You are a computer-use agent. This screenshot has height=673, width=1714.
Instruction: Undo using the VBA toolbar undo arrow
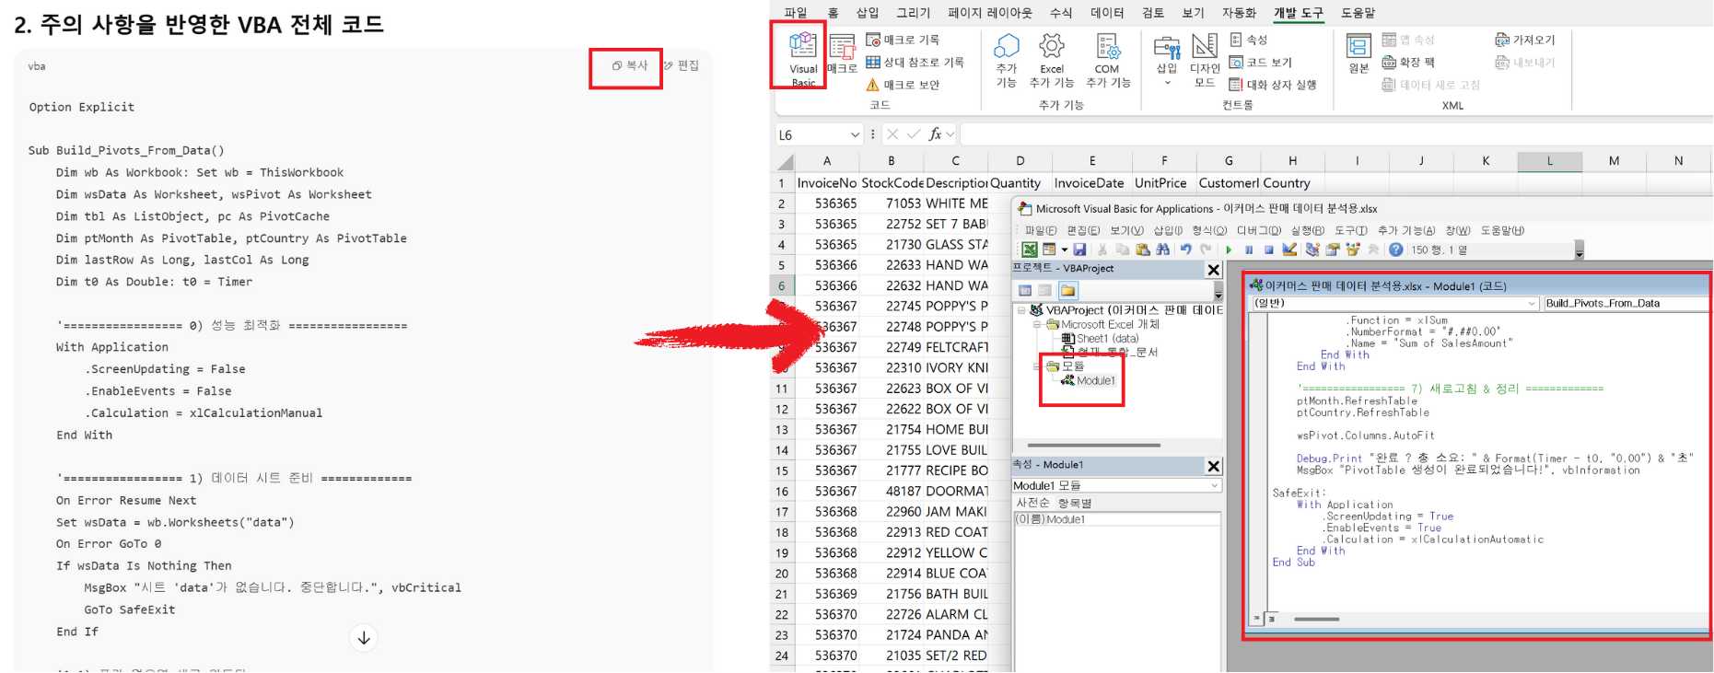point(1186,249)
